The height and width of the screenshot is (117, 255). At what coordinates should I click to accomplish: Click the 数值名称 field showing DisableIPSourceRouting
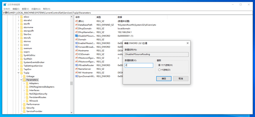[x=157, y=54]
